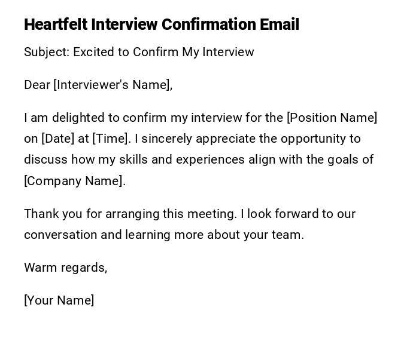Viewport: 419px width, 338px height.
Task: Click the 'Heartfelt Interview Confirmation Email' heading
Action: [x=162, y=24]
